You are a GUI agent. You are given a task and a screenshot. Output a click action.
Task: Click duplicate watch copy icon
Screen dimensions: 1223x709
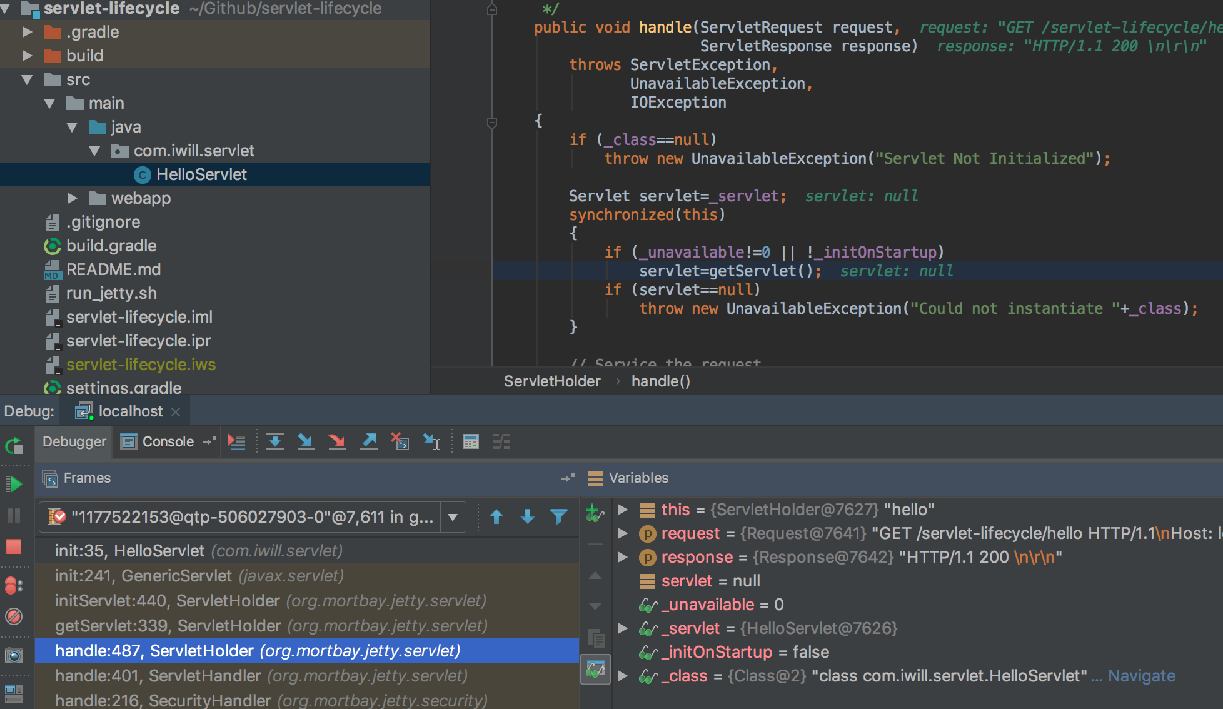tap(596, 638)
